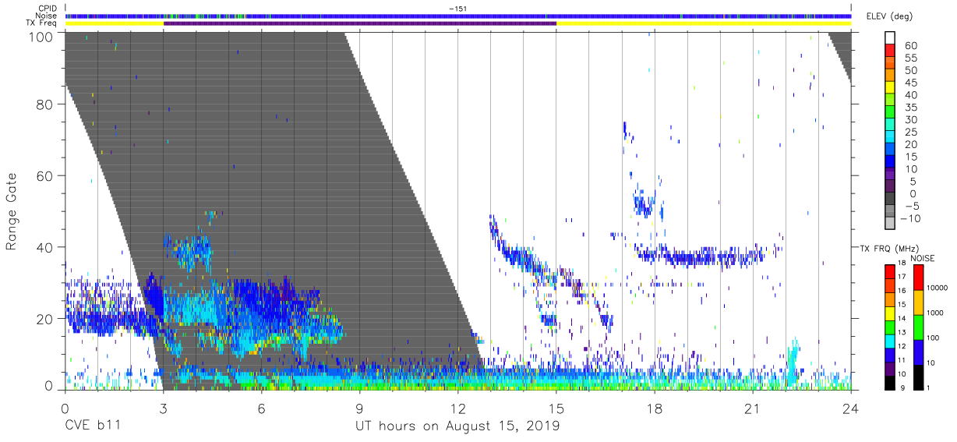Click the yellow TX Freq strip segment after hour 15
The width and height of the screenshot is (957, 442).
coord(704,23)
